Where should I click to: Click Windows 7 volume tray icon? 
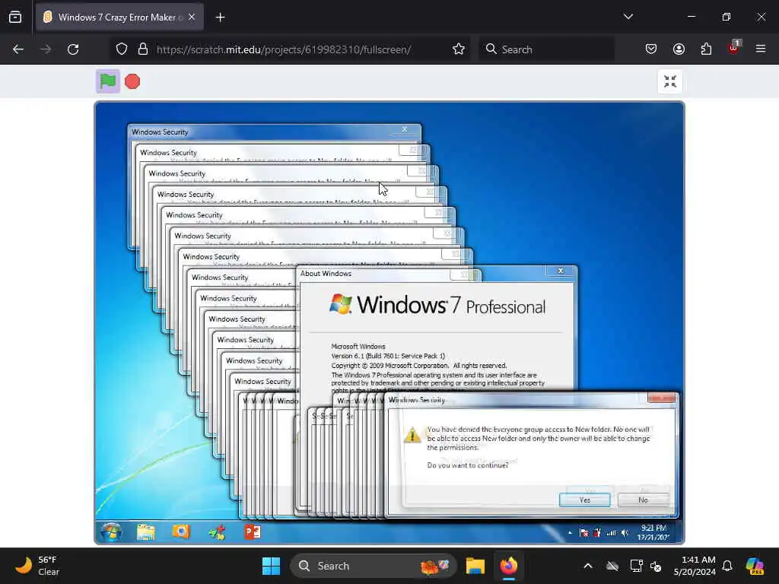tap(625, 533)
